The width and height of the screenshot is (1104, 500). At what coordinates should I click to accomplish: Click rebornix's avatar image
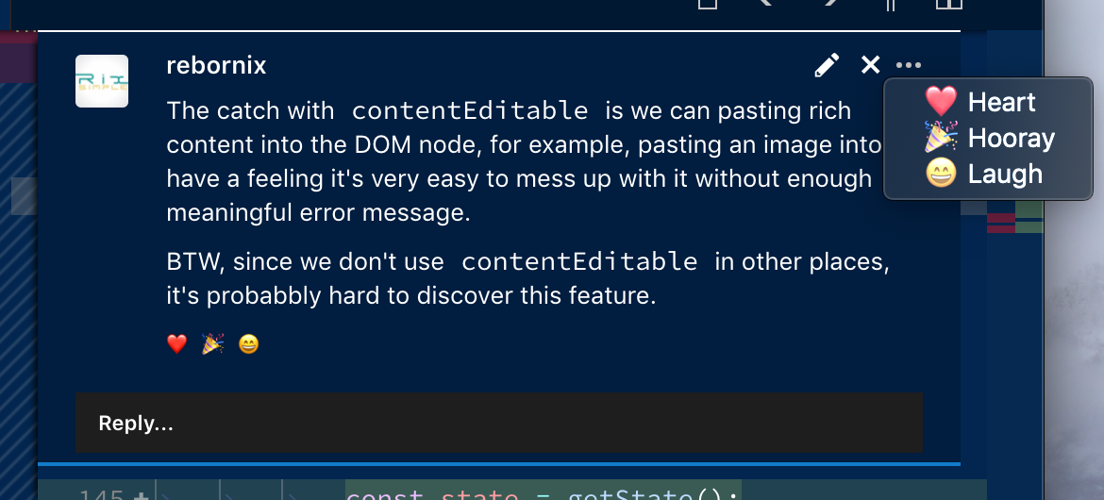102,81
